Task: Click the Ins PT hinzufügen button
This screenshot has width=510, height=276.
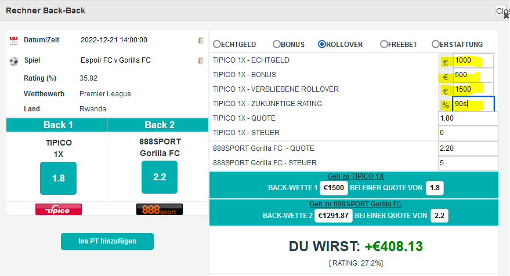Action: point(107,242)
